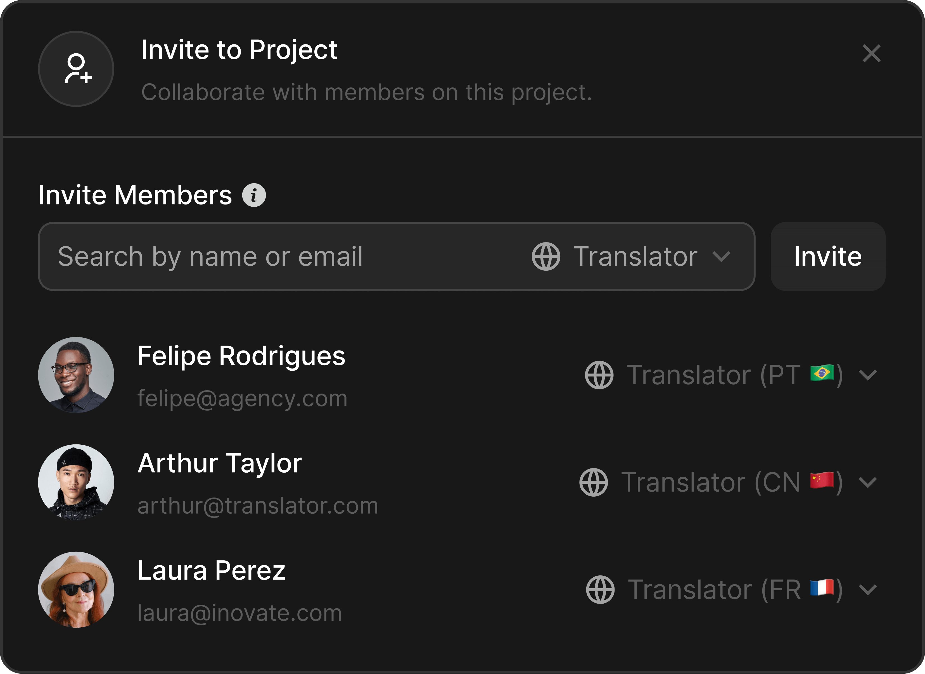Image resolution: width=925 pixels, height=674 pixels.
Task: Expand the Translator (CN) role chevron for Arthur
Action: coord(868,482)
